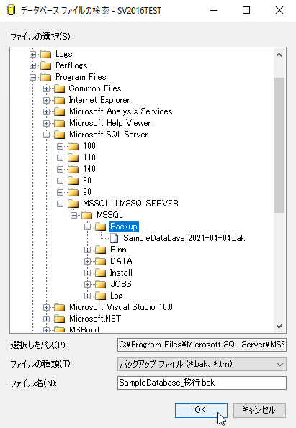Click the Microsoft SQL Server folder icon
Screen dimensions: 296x428
point(59,135)
